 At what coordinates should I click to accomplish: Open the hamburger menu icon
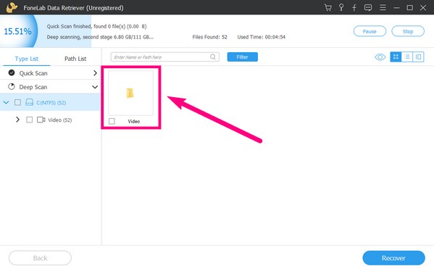[383, 7]
